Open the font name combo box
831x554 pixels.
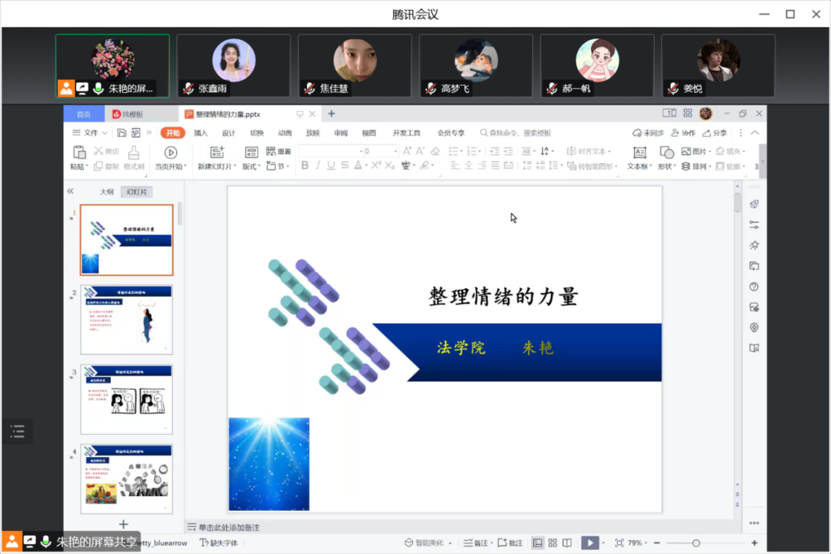pos(331,151)
